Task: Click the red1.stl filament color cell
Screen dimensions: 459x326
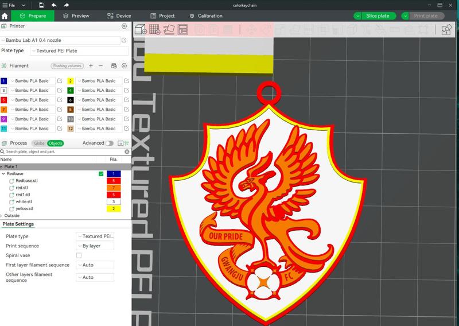Action: [x=114, y=195]
